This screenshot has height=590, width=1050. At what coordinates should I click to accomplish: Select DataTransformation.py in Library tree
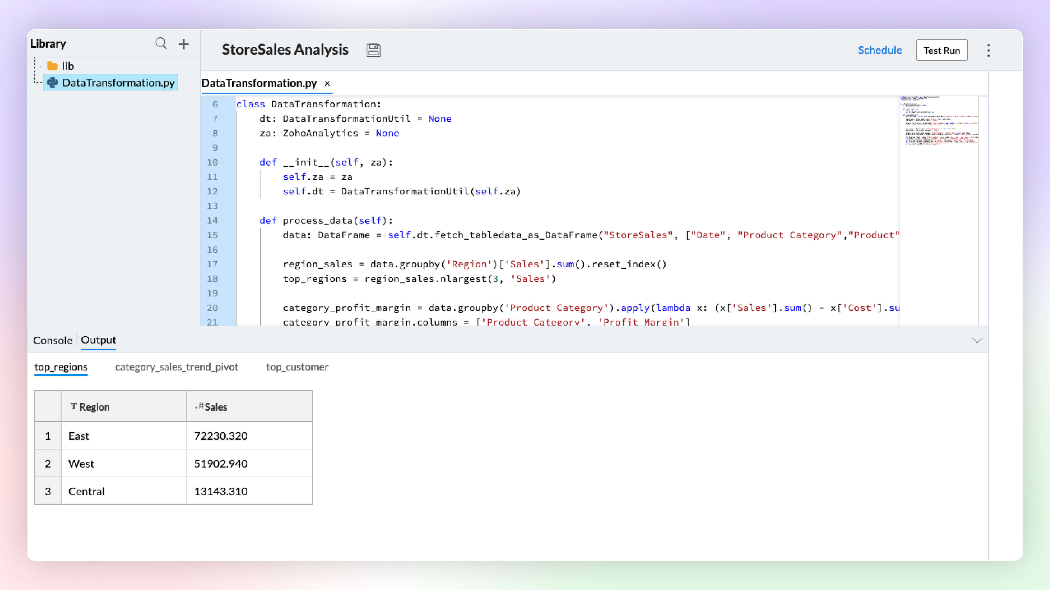(x=118, y=83)
